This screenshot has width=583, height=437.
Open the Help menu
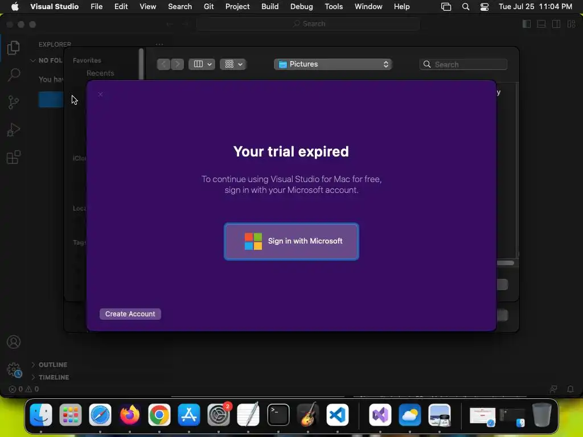tap(401, 7)
